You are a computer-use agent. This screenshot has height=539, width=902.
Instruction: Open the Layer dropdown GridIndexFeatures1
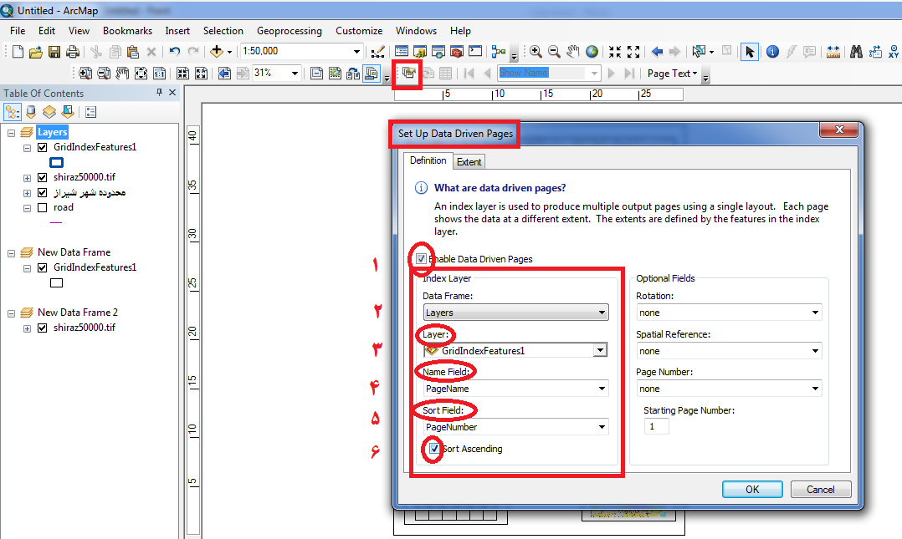(x=600, y=350)
